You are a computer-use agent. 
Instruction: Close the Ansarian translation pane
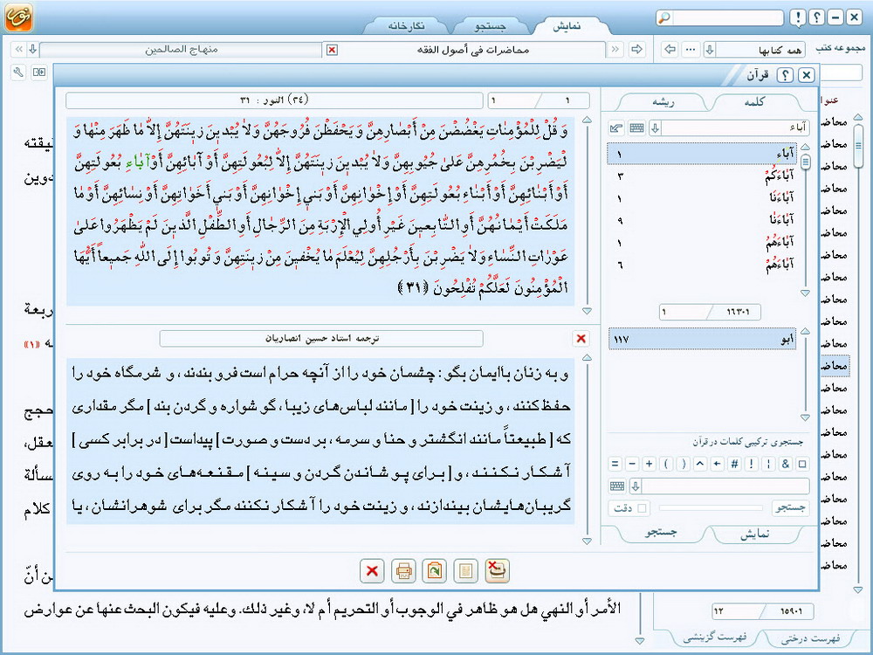click(581, 339)
